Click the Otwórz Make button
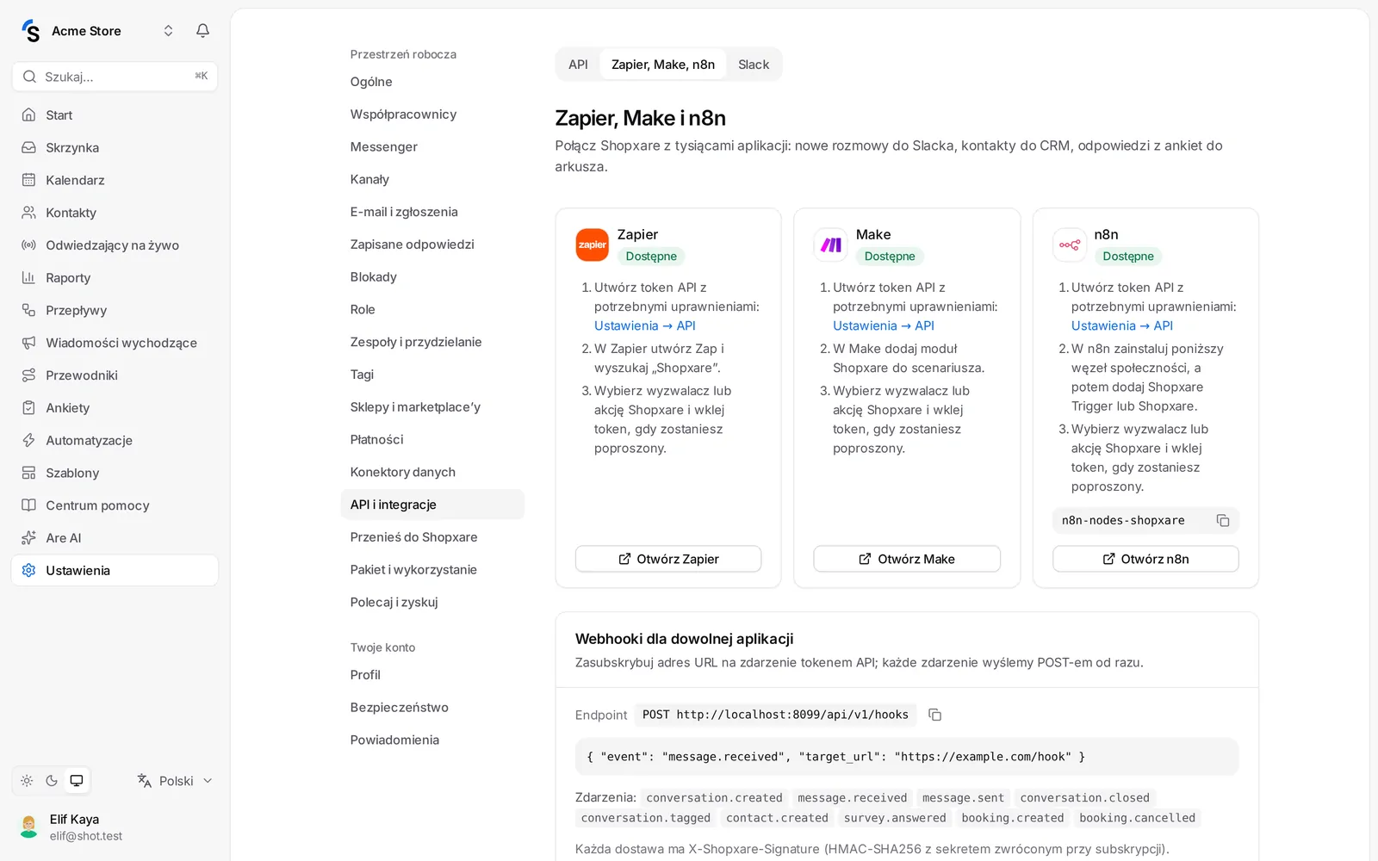Screen dimensions: 1378x861 (x=907, y=559)
